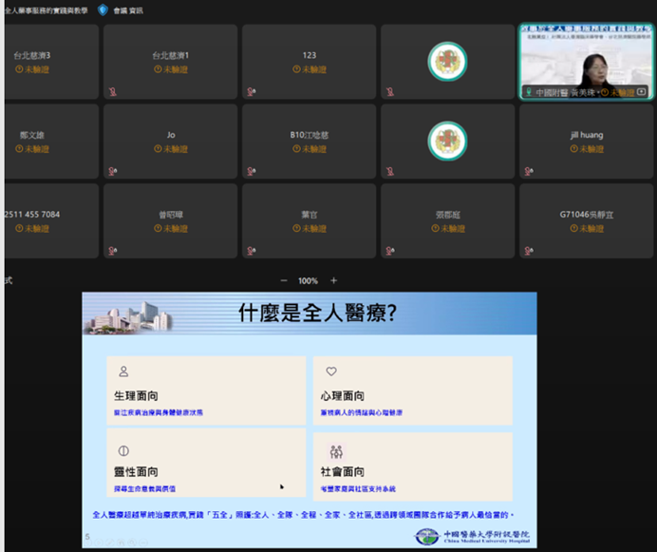This screenshot has height=552, width=657.
Task: Click muted mic icon on Jo tile
Action: pyautogui.click(x=114, y=171)
